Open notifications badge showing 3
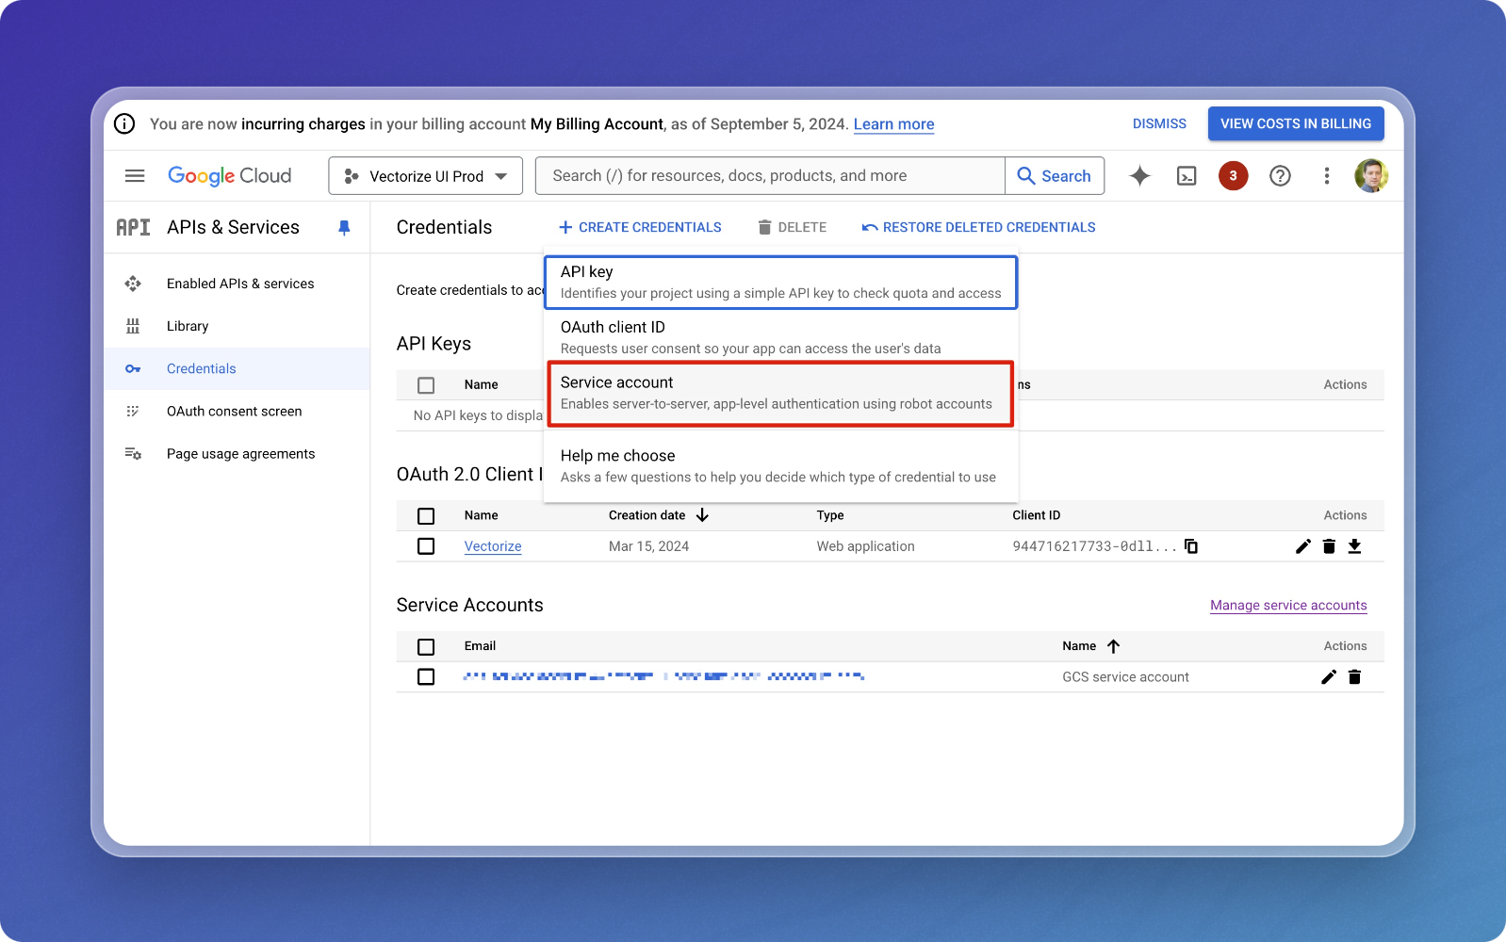This screenshot has width=1506, height=942. pos(1233,176)
